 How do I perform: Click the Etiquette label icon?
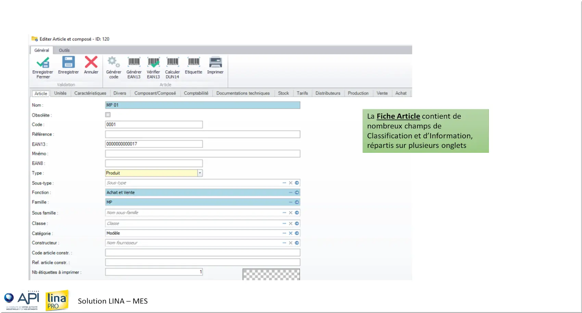[x=193, y=62]
